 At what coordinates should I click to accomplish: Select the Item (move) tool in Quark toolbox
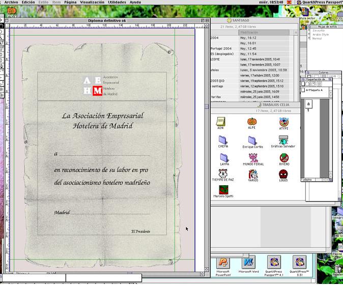click(x=2, y=20)
